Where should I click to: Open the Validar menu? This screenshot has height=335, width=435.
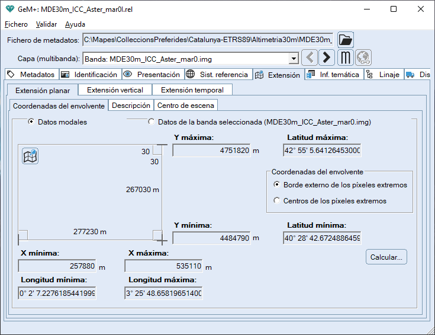coord(46,24)
